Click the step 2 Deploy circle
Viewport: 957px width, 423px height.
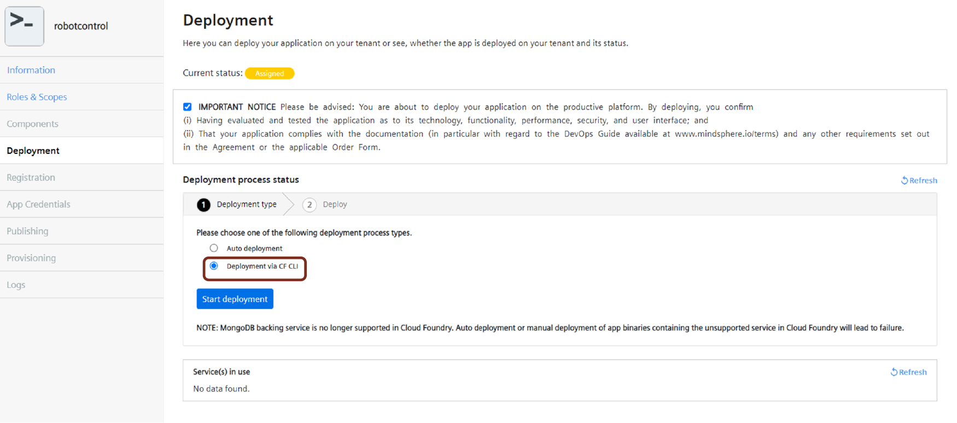pos(310,205)
